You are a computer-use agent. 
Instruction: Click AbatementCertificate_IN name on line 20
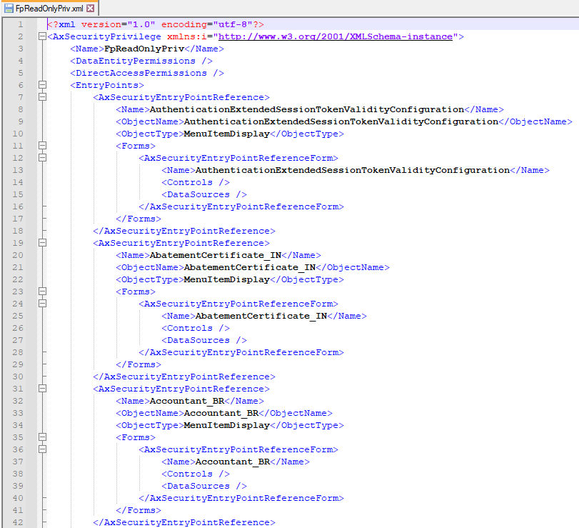point(216,255)
